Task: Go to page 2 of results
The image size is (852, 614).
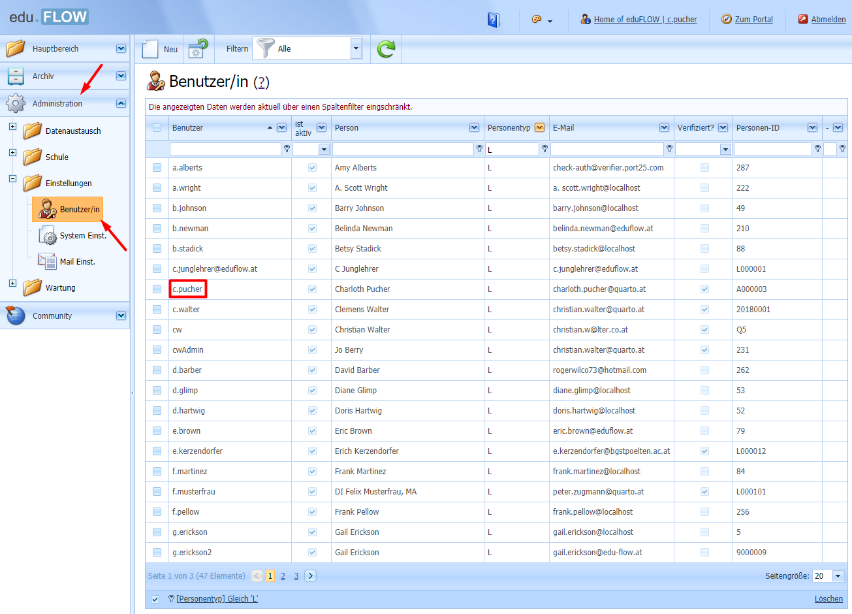Action: (283, 576)
